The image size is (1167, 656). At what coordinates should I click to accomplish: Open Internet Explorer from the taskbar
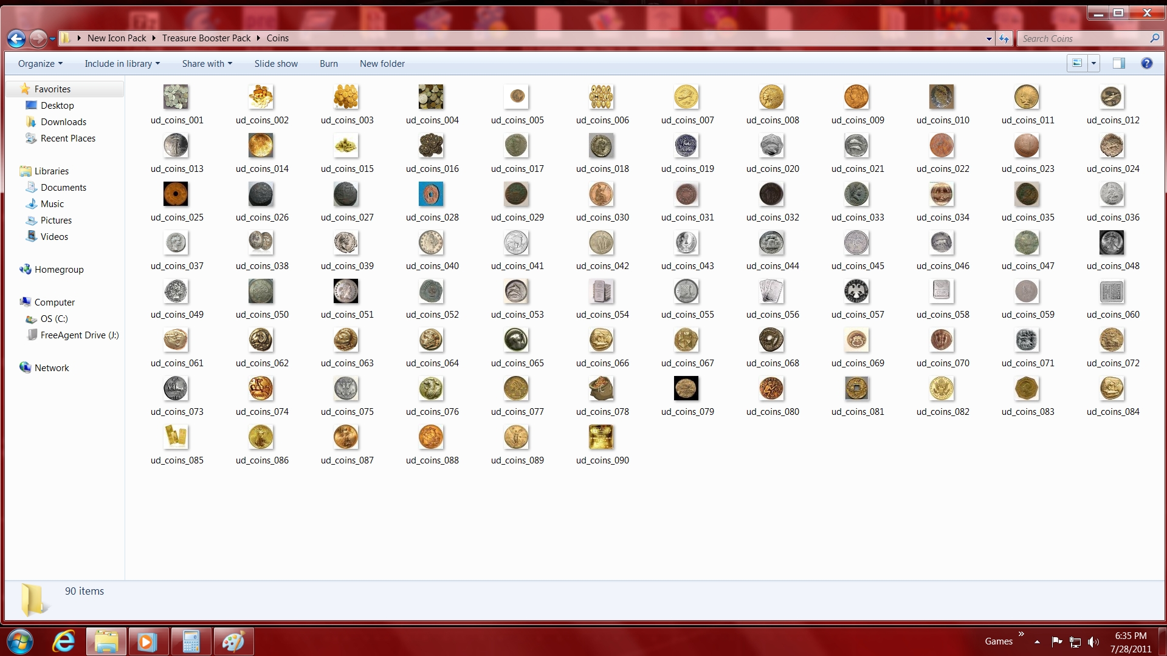pos(63,641)
